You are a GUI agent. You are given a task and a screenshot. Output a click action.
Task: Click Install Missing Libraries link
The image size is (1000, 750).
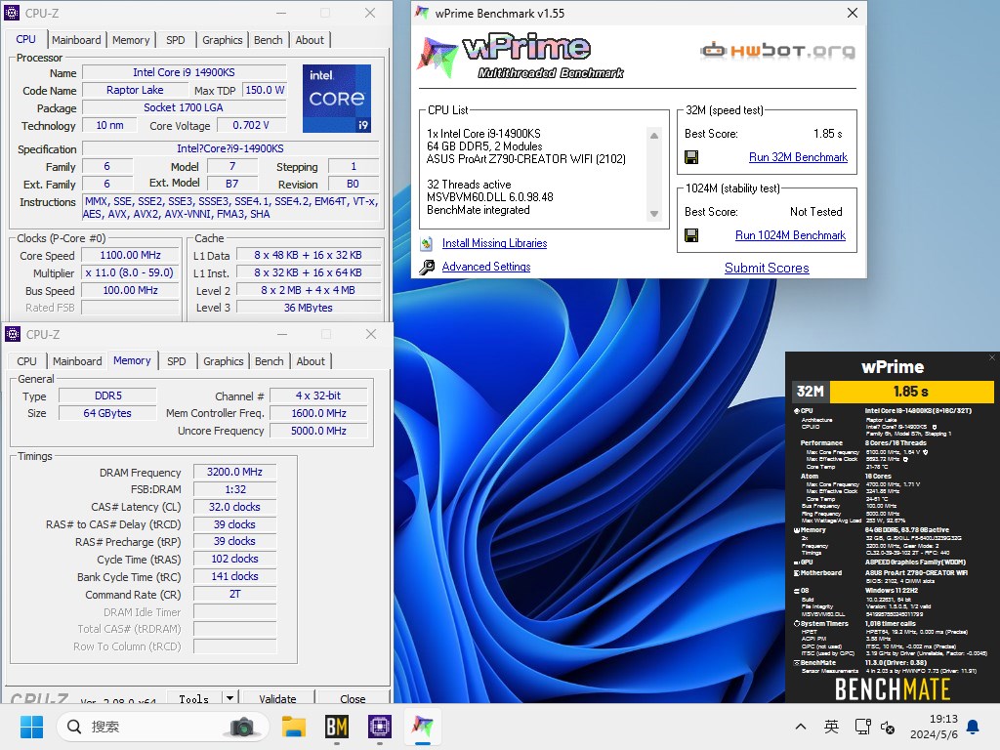coord(494,243)
